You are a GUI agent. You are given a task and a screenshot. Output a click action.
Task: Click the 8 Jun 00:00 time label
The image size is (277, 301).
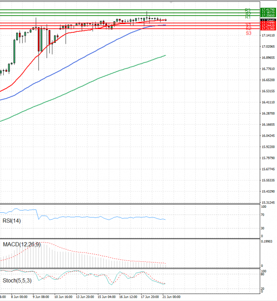(19, 297)
